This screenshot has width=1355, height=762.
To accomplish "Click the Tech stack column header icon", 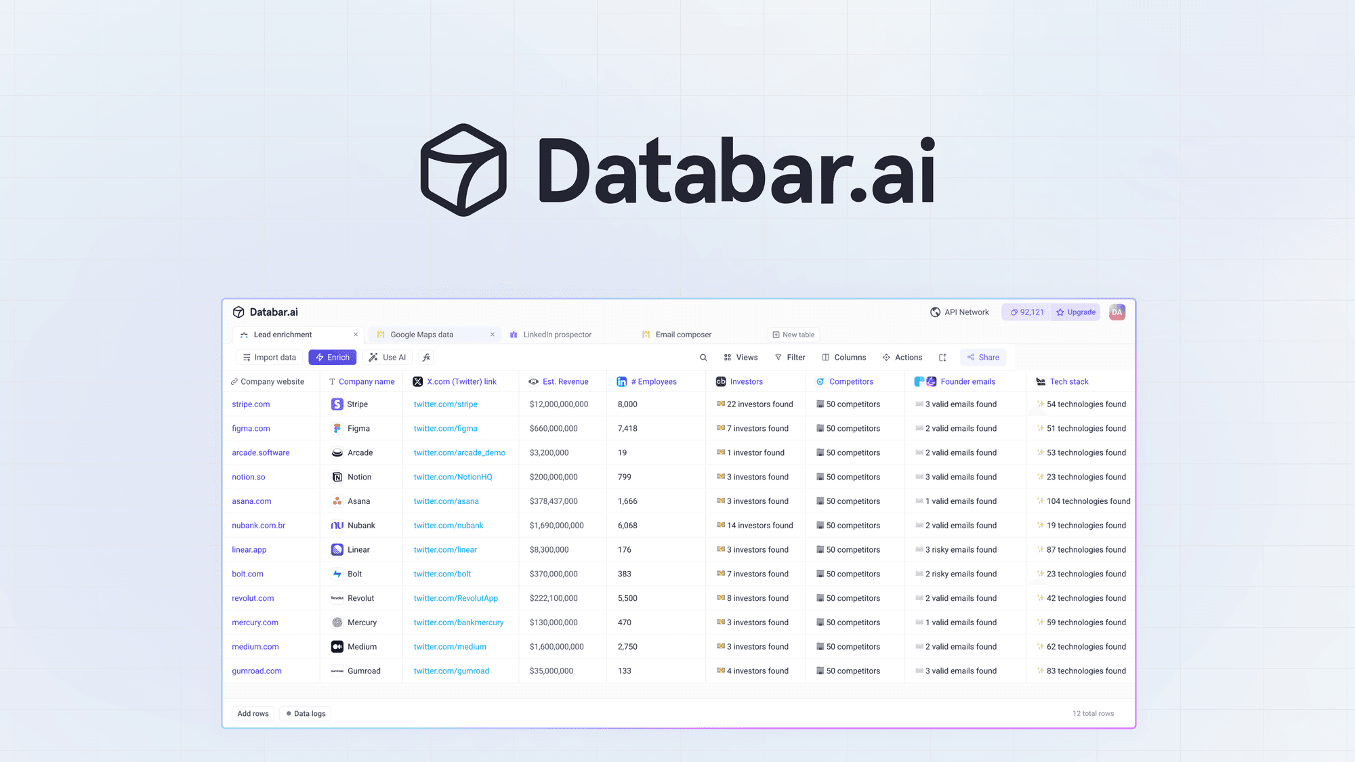I will click(1041, 381).
